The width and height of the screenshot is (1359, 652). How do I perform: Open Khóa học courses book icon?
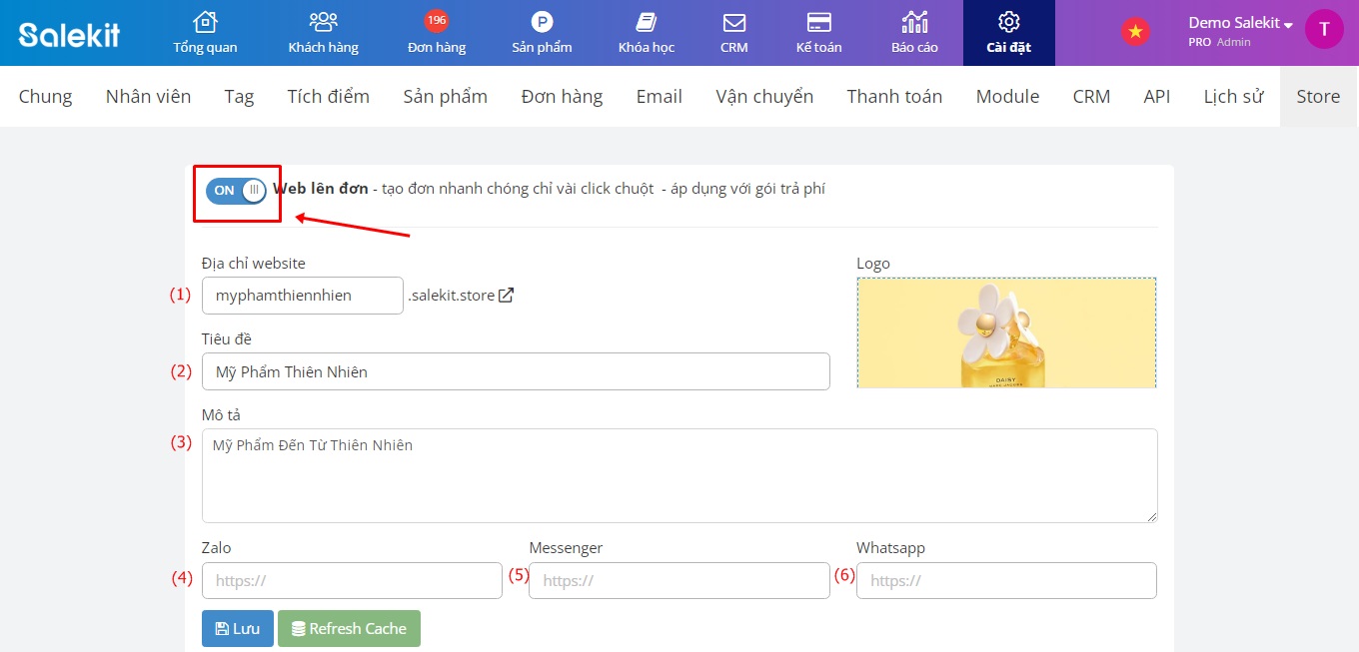(x=647, y=23)
